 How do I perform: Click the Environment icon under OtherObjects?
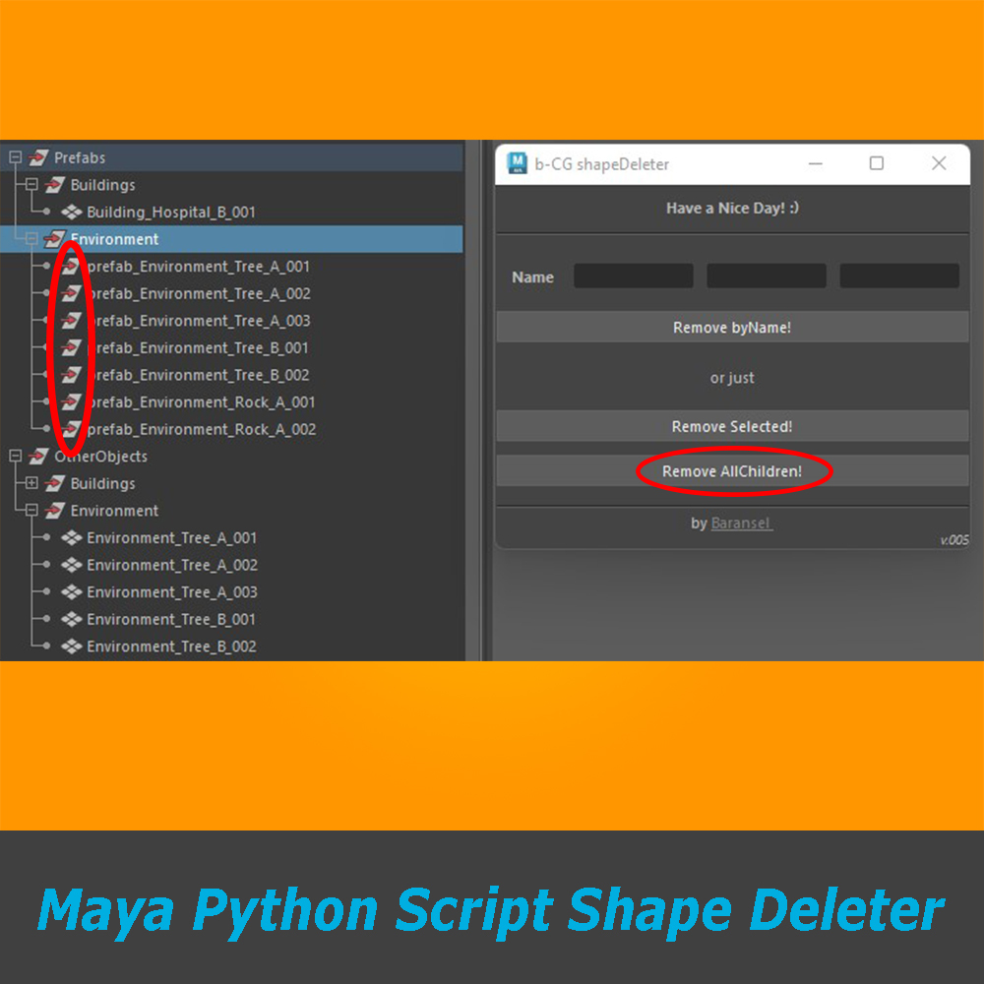pyautogui.click(x=54, y=510)
